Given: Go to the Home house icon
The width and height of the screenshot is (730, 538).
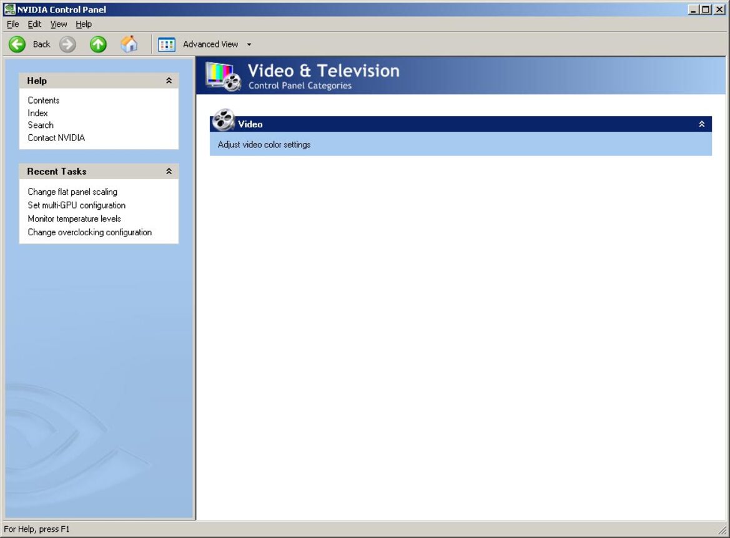Looking at the screenshot, I should click(x=129, y=44).
